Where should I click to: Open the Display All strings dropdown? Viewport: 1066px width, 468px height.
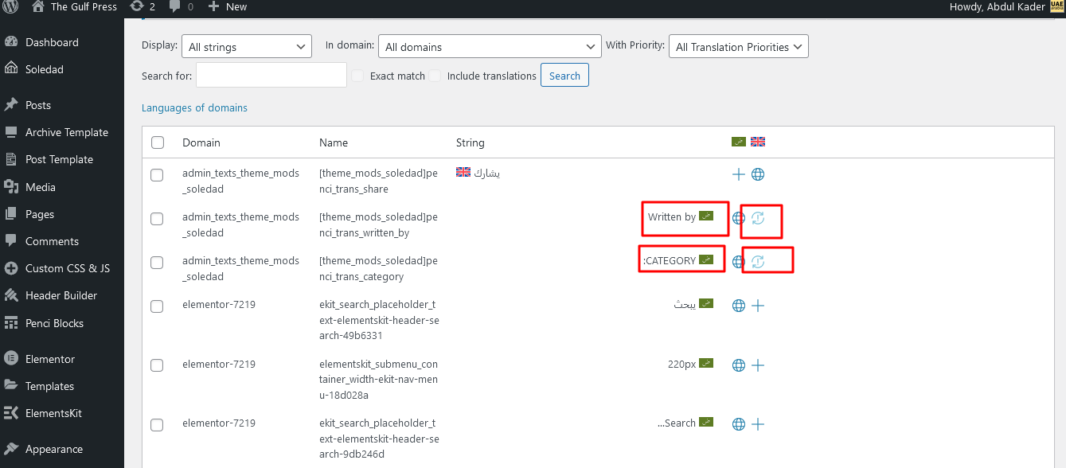click(x=247, y=47)
